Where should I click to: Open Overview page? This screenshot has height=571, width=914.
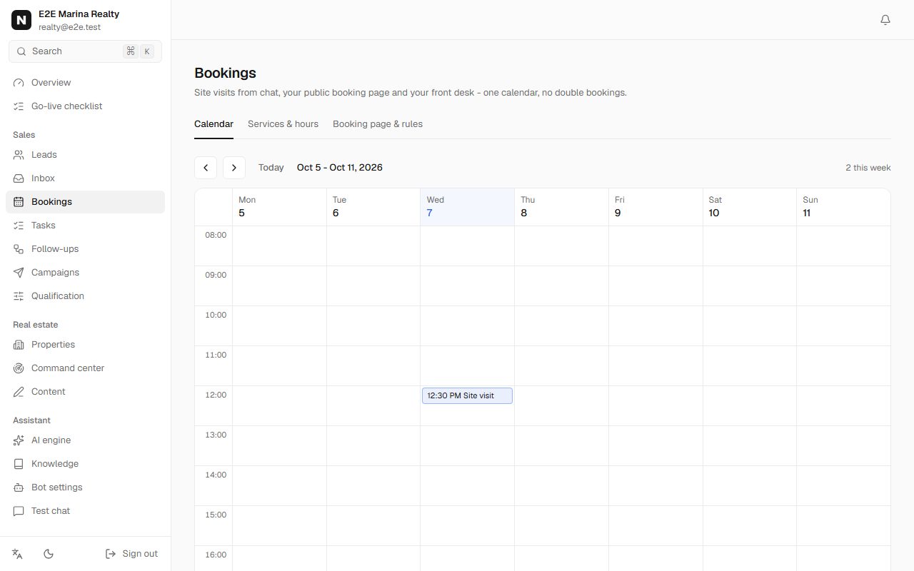coord(85,83)
